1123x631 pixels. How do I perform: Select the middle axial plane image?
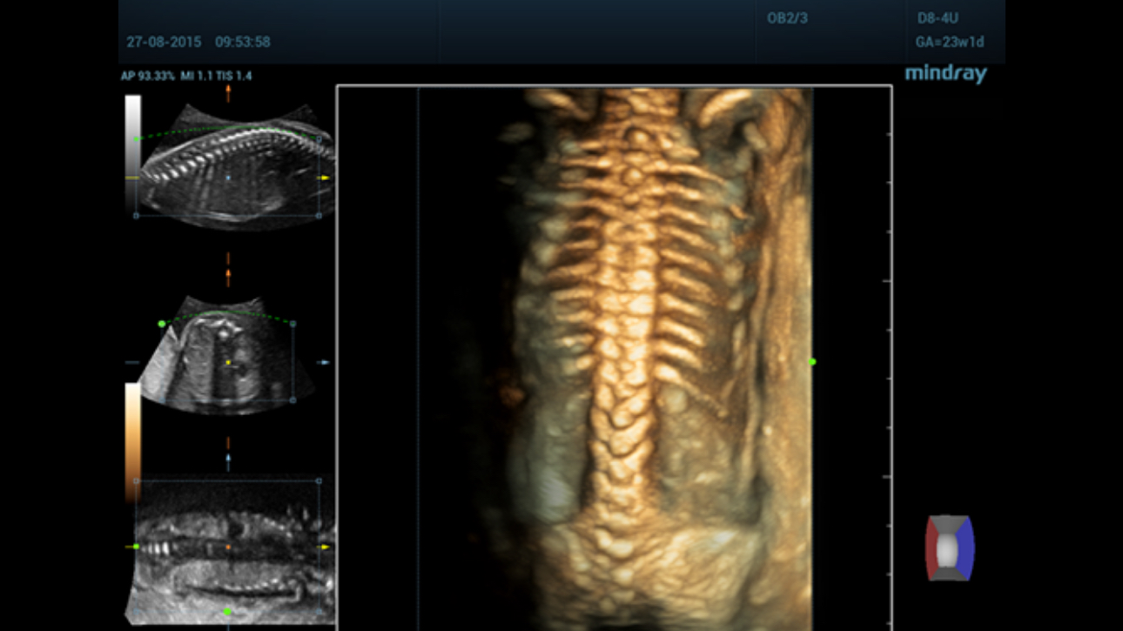(x=222, y=357)
